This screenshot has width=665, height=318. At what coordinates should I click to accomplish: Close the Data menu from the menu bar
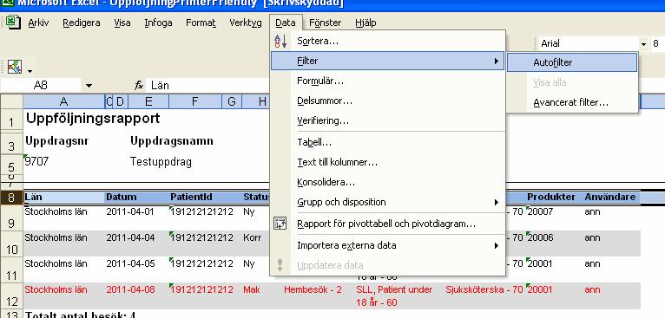pos(286,23)
